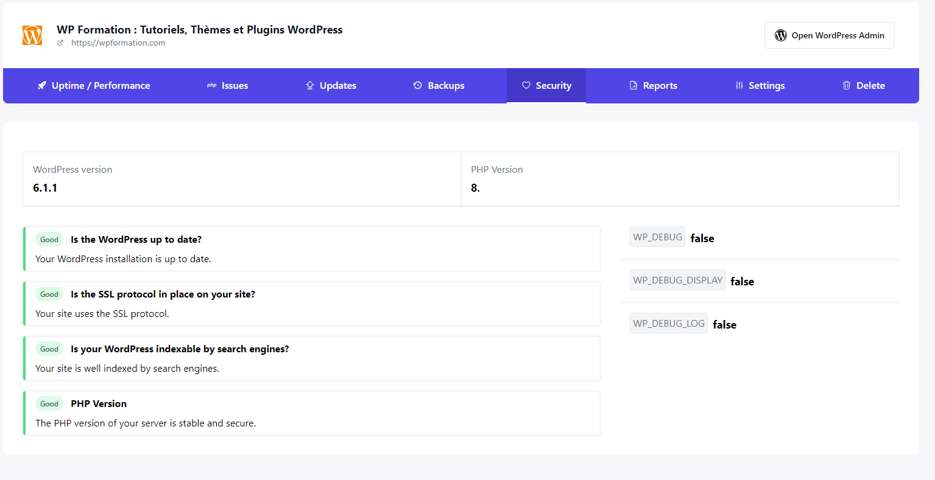Screen dimensions: 935x480
Task: Open the https://wpformation.com link
Action: click(x=118, y=43)
